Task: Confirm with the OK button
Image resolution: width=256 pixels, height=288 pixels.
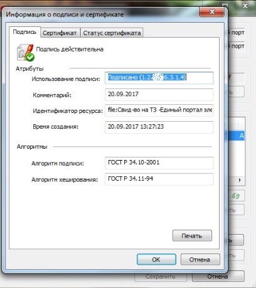Action: pyautogui.click(x=156, y=259)
